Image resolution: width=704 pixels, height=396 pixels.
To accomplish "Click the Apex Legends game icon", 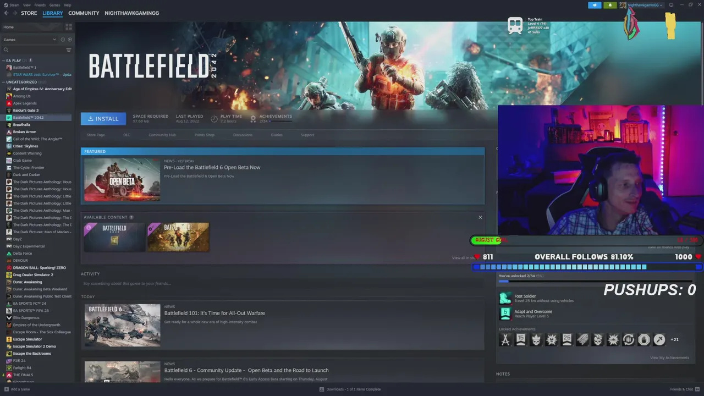I will (9, 103).
